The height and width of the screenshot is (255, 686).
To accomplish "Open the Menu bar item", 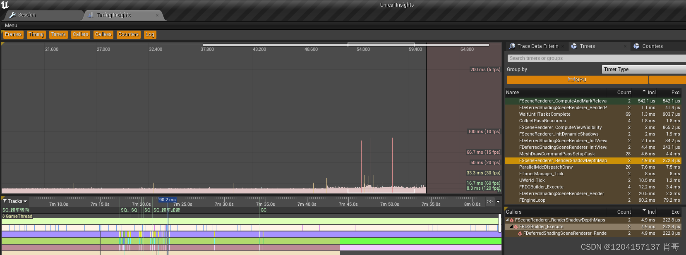I will (11, 26).
